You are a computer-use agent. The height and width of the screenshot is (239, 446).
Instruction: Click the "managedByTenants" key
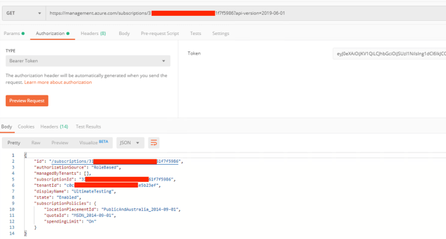click(x=57, y=174)
